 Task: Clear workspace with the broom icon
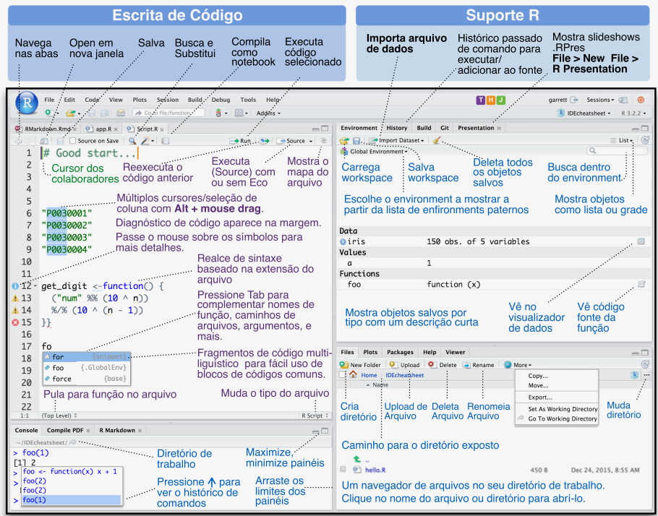point(437,140)
